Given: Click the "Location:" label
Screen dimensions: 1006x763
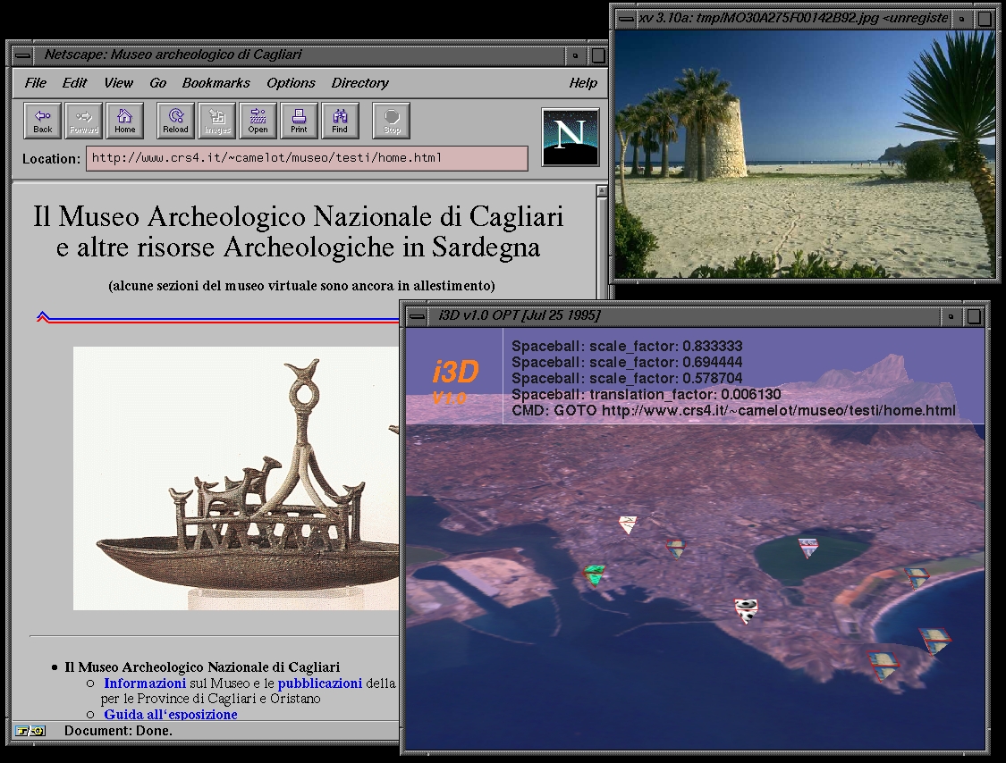Looking at the screenshot, I should pyautogui.click(x=51, y=159).
